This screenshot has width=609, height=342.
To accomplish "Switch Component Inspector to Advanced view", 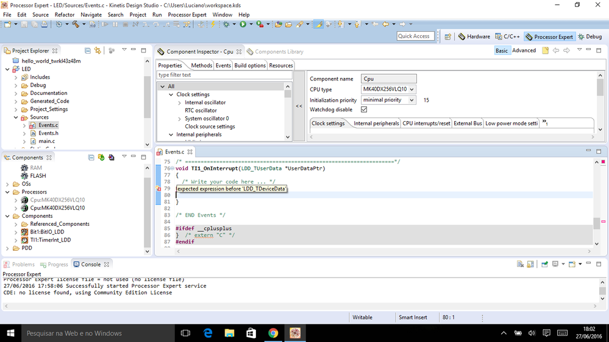I will click(524, 51).
